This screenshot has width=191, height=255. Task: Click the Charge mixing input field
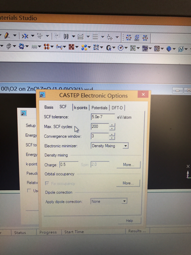[x=69, y=165]
